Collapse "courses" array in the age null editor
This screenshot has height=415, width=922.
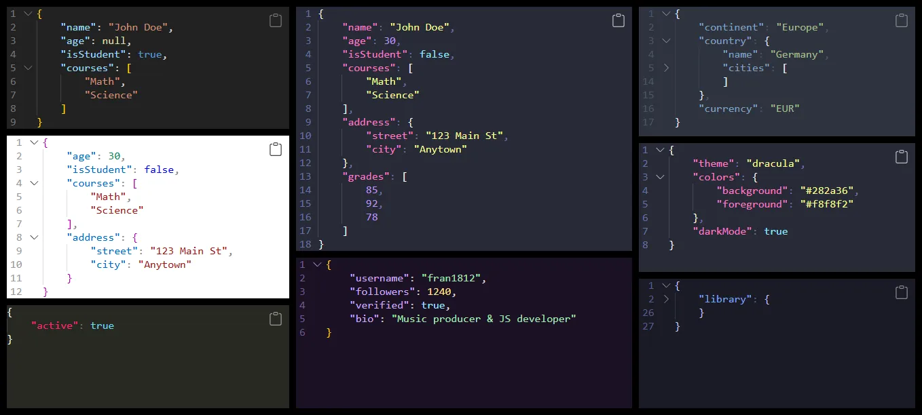coord(28,68)
